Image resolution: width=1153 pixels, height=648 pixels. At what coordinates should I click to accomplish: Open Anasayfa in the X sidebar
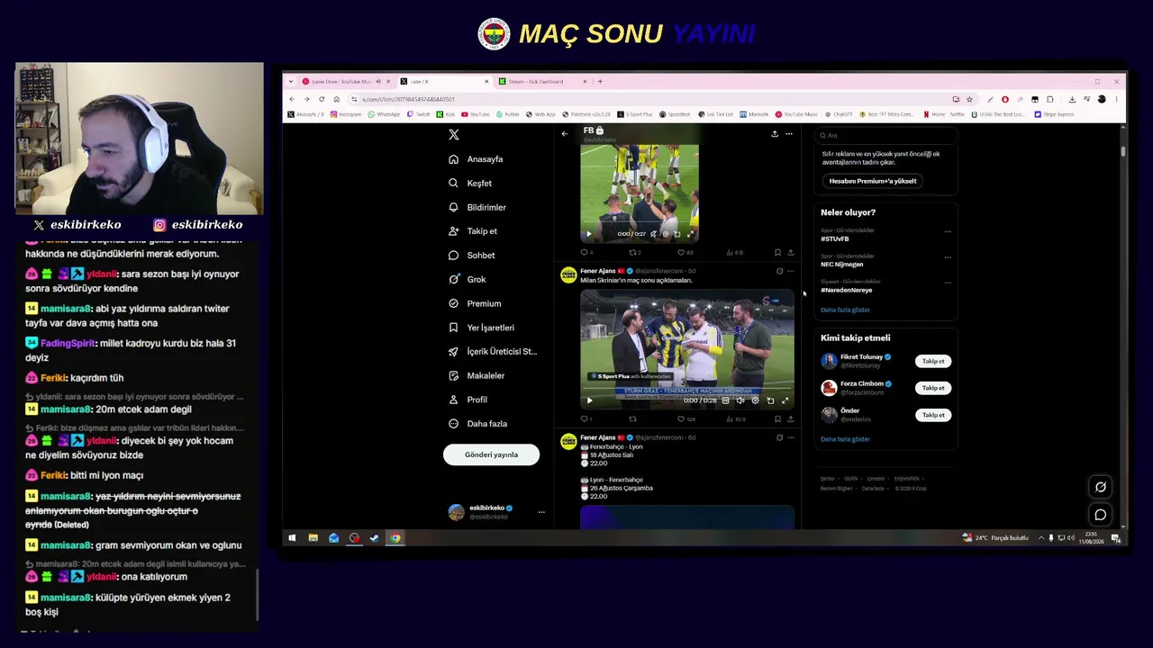click(477, 159)
